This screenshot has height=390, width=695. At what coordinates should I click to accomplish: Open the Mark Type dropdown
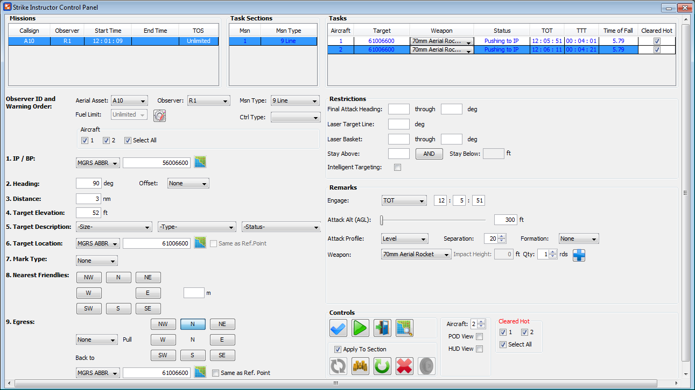[x=97, y=261]
